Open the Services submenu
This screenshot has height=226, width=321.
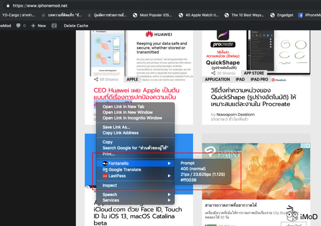[111, 200]
